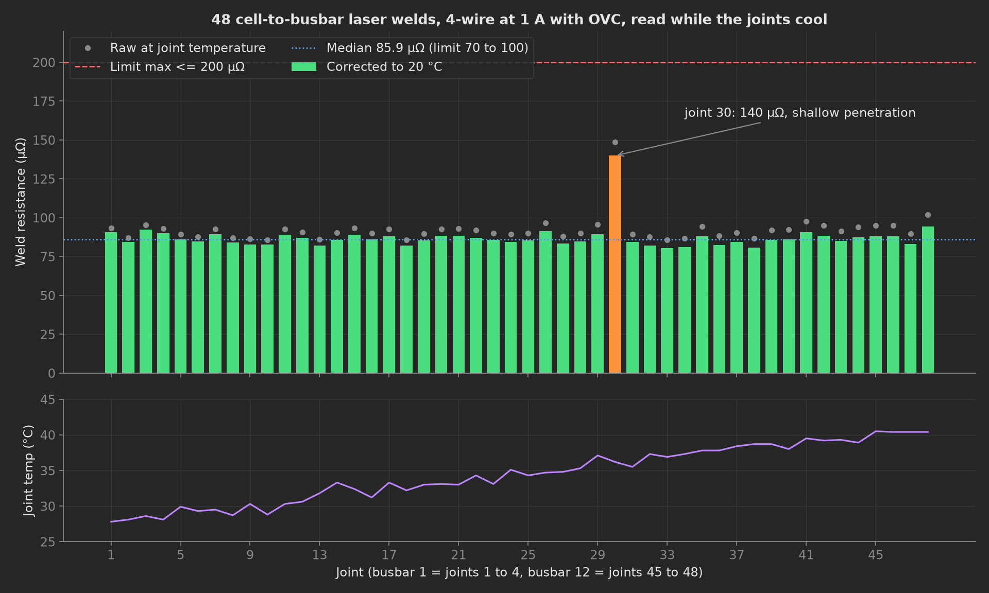Click the orange bar for joint 30
Viewport: 989px width, 593px height.
pos(615,264)
